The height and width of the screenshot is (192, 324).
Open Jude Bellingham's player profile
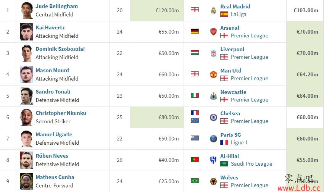point(57,6)
